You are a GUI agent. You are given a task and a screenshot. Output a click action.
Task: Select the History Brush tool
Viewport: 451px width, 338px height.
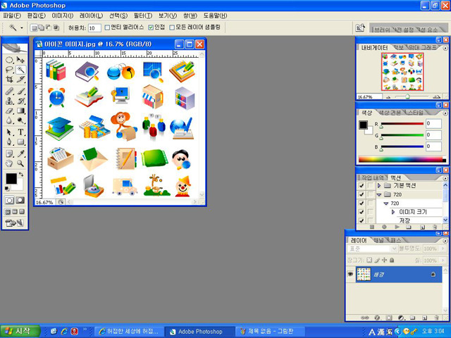20,101
